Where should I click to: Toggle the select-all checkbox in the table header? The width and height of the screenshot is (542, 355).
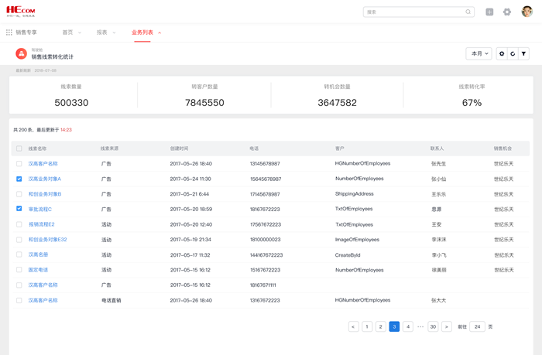[19, 148]
